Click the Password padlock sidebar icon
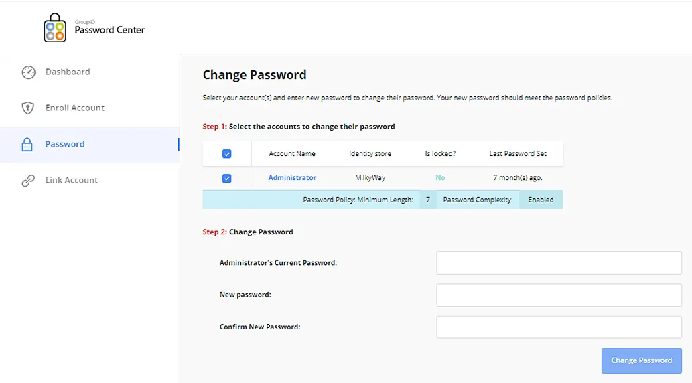The width and height of the screenshot is (692, 383). pos(27,144)
